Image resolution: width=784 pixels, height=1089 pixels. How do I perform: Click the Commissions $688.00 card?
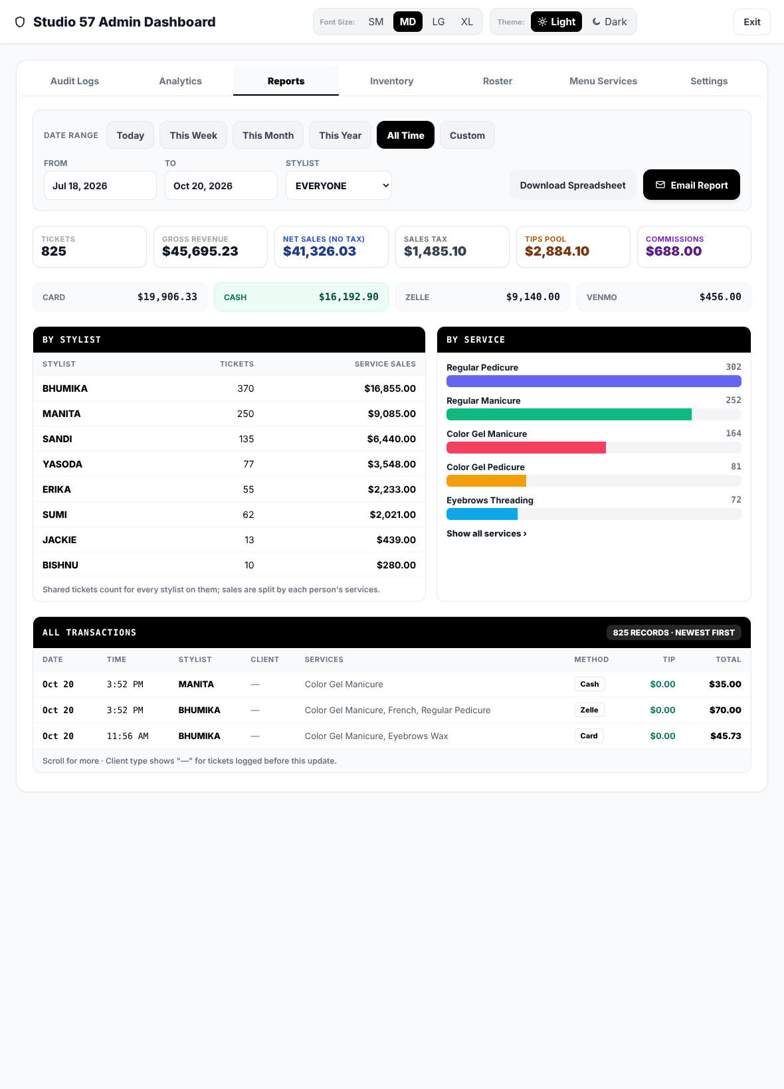click(x=694, y=246)
